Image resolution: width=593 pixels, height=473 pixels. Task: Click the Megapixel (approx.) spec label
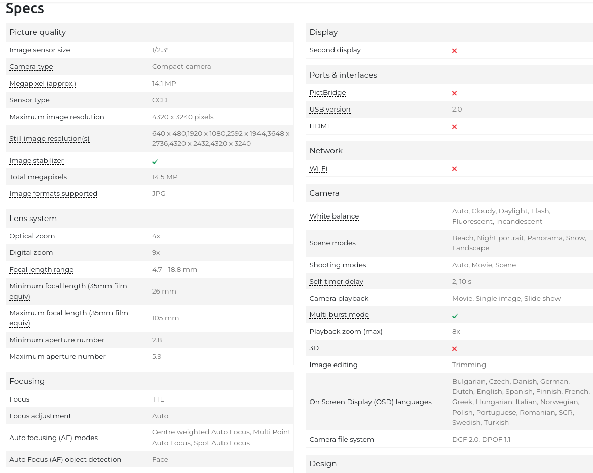point(43,84)
